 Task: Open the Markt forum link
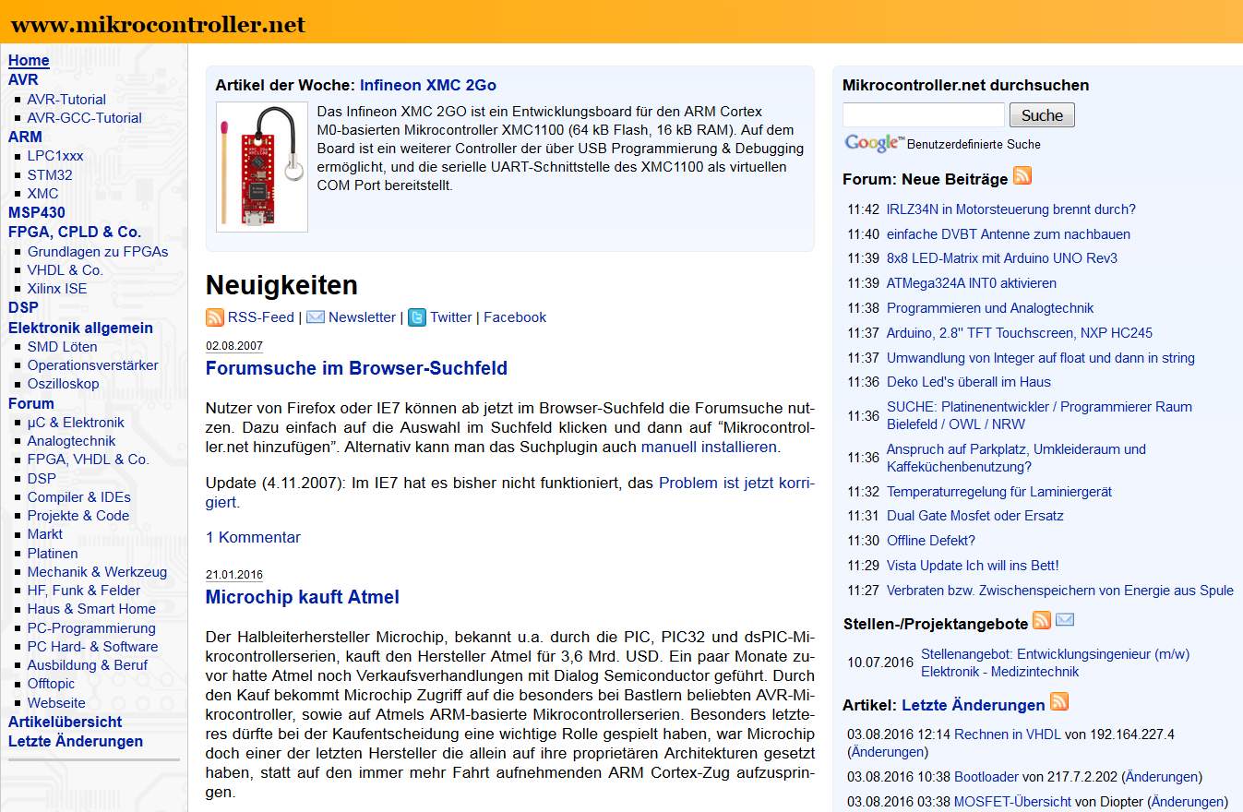[x=45, y=534]
